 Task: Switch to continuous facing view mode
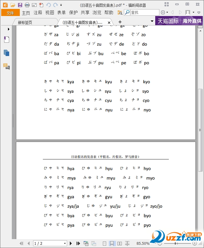127,244
